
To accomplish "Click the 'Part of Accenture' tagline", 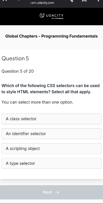I will point(57,19).
